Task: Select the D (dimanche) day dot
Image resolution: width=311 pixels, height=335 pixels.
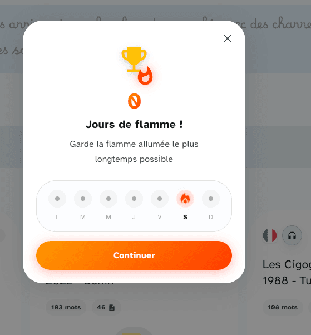Action: click(x=211, y=199)
